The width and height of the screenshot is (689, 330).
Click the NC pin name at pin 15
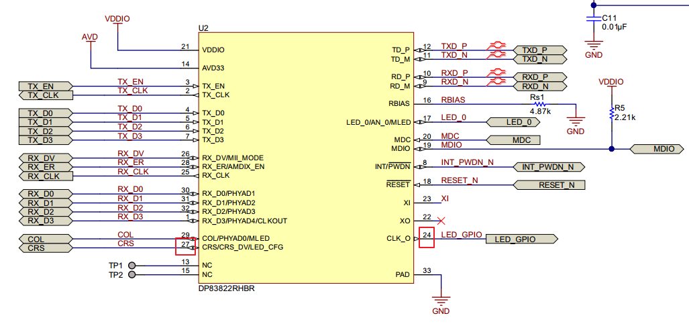207,274
